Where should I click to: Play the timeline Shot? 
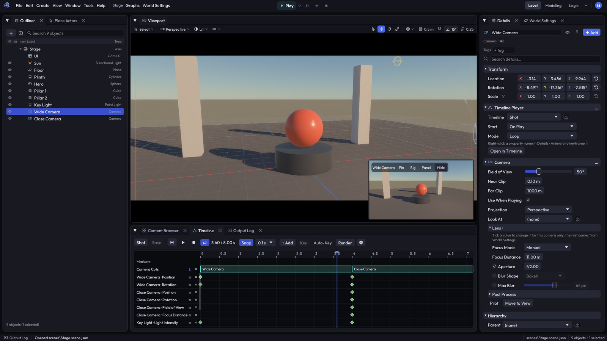(x=183, y=242)
